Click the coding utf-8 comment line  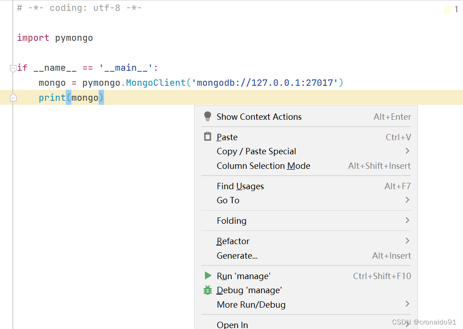pyautogui.click(x=79, y=8)
